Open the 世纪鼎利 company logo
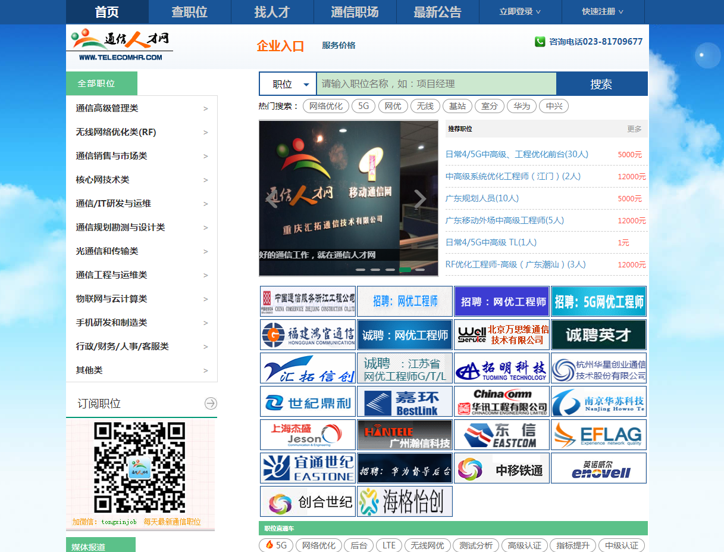This screenshot has width=724, height=552. click(x=308, y=401)
